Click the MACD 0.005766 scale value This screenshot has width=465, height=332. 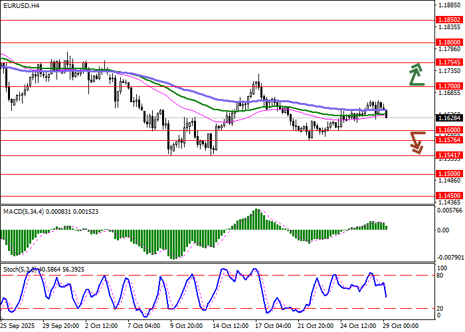pos(449,210)
